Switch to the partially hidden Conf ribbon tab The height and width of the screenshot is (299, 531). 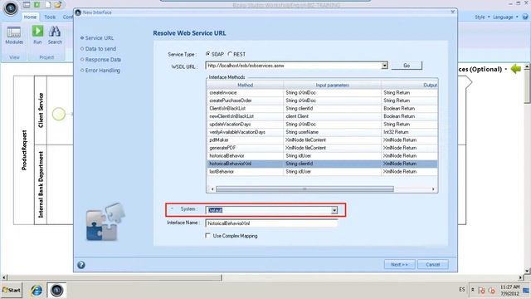click(x=67, y=17)
